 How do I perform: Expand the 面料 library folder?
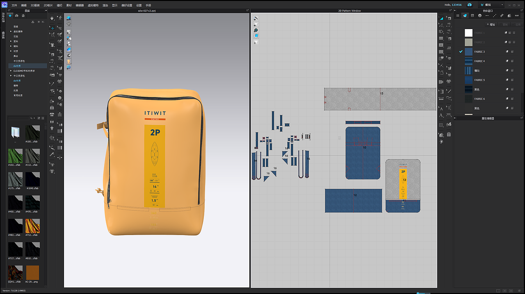pyautogui.click(x=11, y=41)
